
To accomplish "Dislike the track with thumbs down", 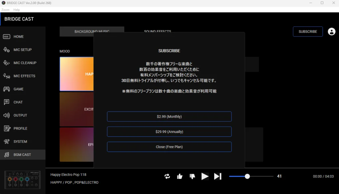I will tap(192, 176).
